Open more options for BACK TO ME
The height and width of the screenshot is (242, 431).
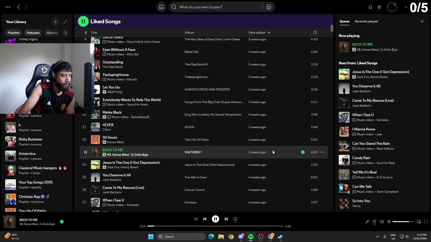click(x=322, y=152)
